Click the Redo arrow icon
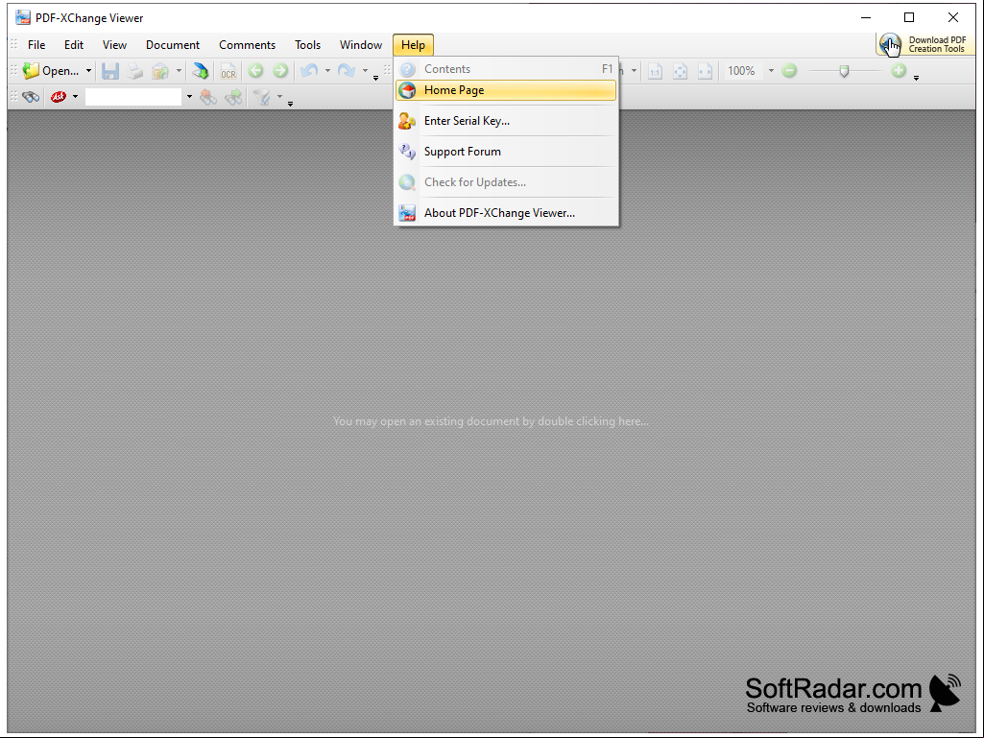The width and height of the screenshot is (984, 738). 347,71
